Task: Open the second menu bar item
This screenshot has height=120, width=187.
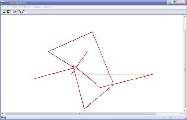Action: [x=14, y=7]
